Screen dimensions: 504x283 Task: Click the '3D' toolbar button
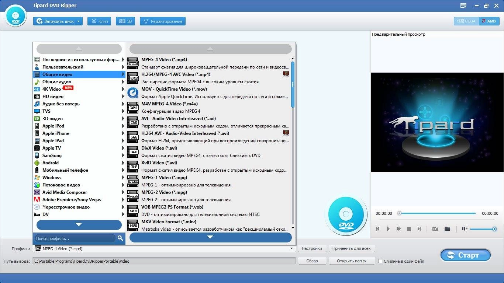click(x=125, y=21)
